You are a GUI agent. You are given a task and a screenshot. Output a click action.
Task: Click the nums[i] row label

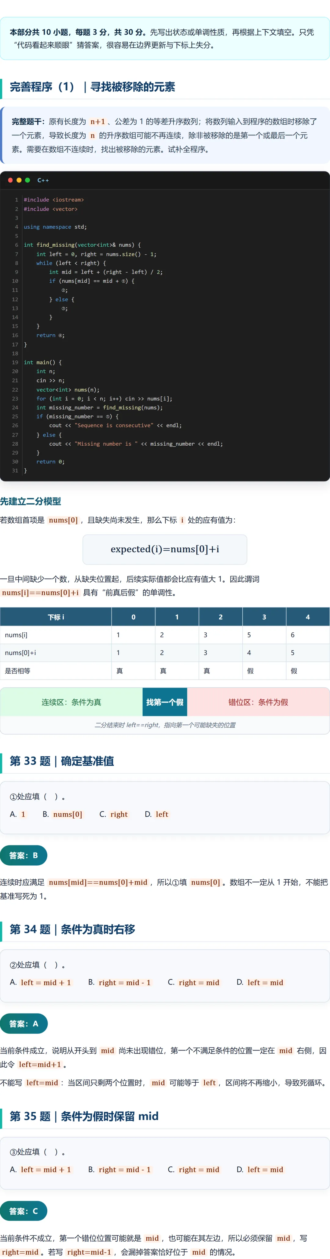(16, 635)
